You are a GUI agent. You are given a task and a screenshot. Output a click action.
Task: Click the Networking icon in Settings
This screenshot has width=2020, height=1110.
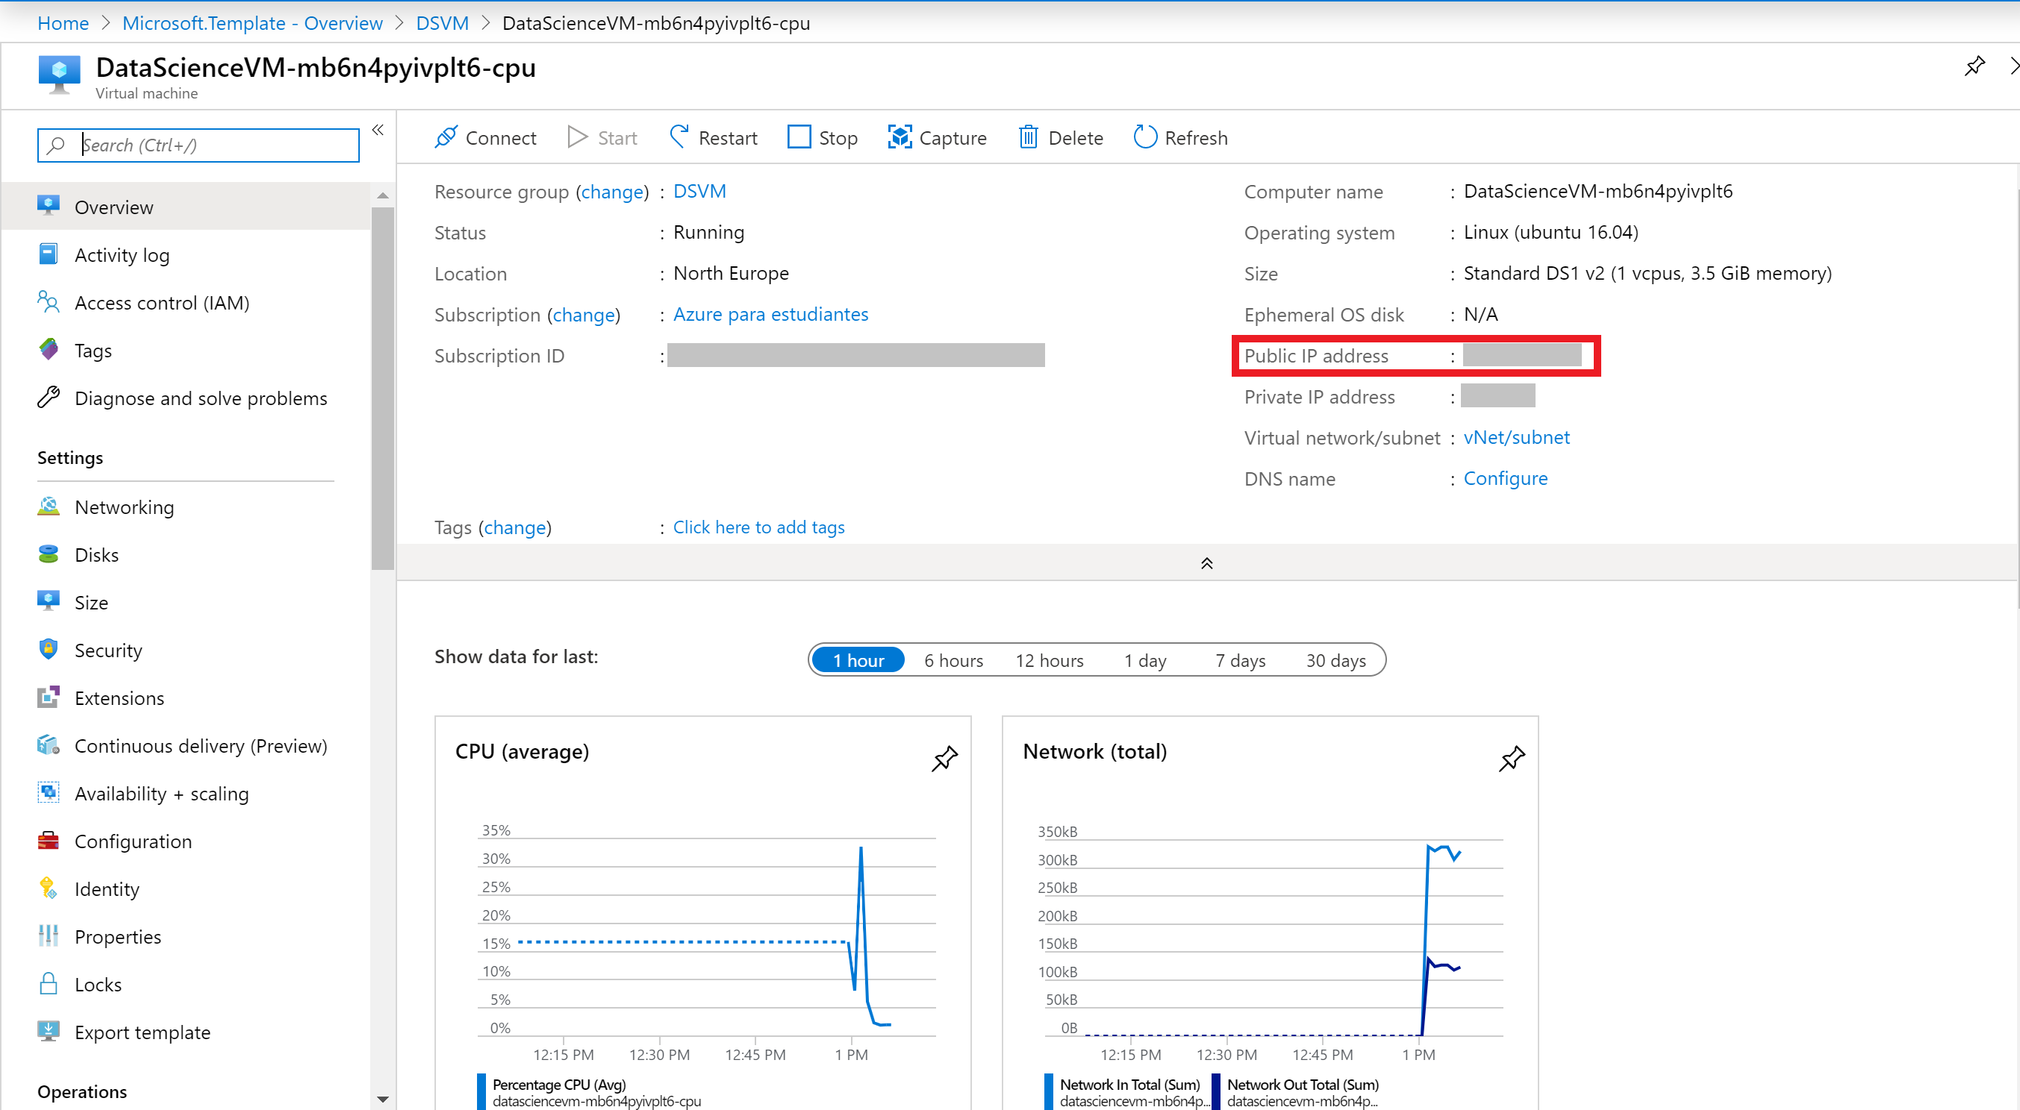48,506
